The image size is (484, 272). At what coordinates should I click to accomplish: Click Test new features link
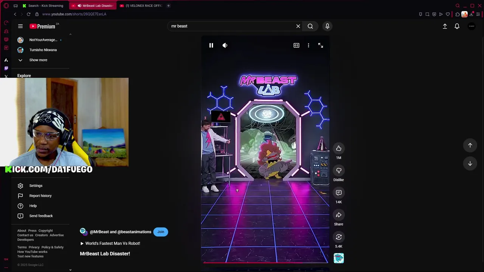pyautogui.click(x=30, y=257)
